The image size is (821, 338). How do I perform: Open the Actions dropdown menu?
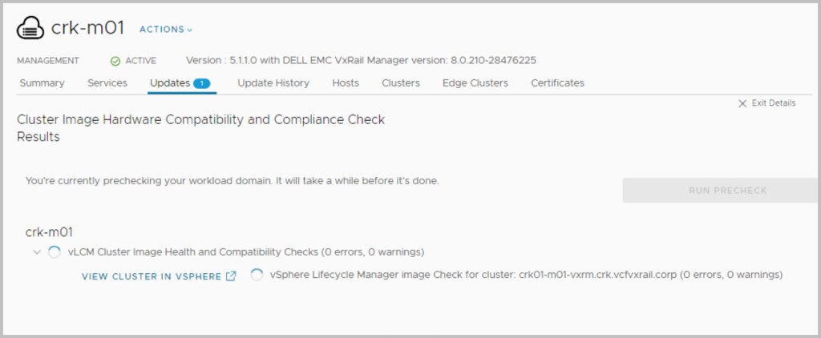[x=166, y=30]
